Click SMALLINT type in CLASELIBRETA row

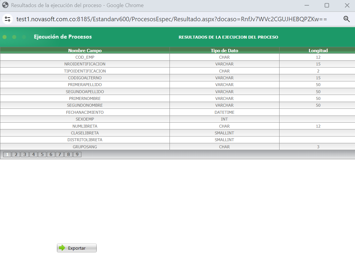[x=224, y=133]
